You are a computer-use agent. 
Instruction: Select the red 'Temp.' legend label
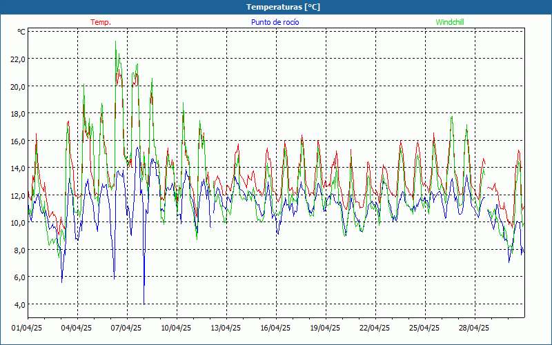point(101,22)
